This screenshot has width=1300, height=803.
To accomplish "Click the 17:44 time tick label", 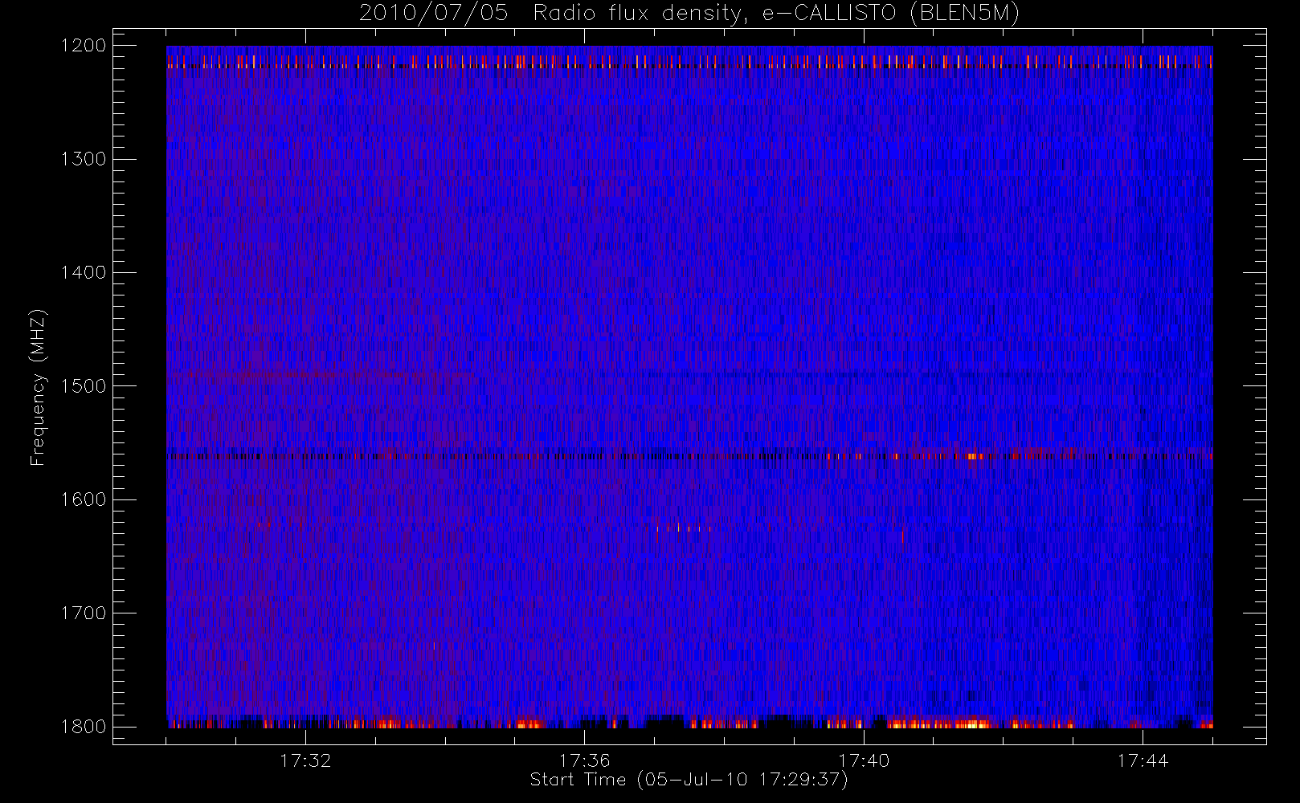I will pyautogui.click(x=1143, y=760).
